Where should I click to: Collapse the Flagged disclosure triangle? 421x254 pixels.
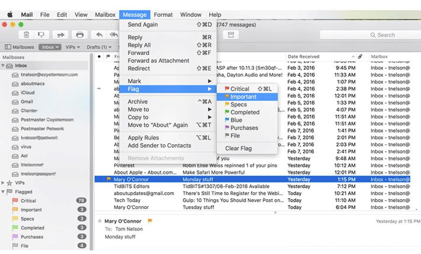(x=3, y=191)
